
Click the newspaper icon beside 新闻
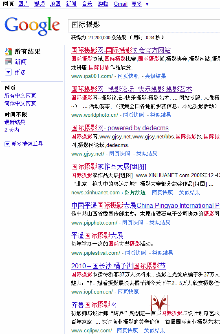coord(8,62)
